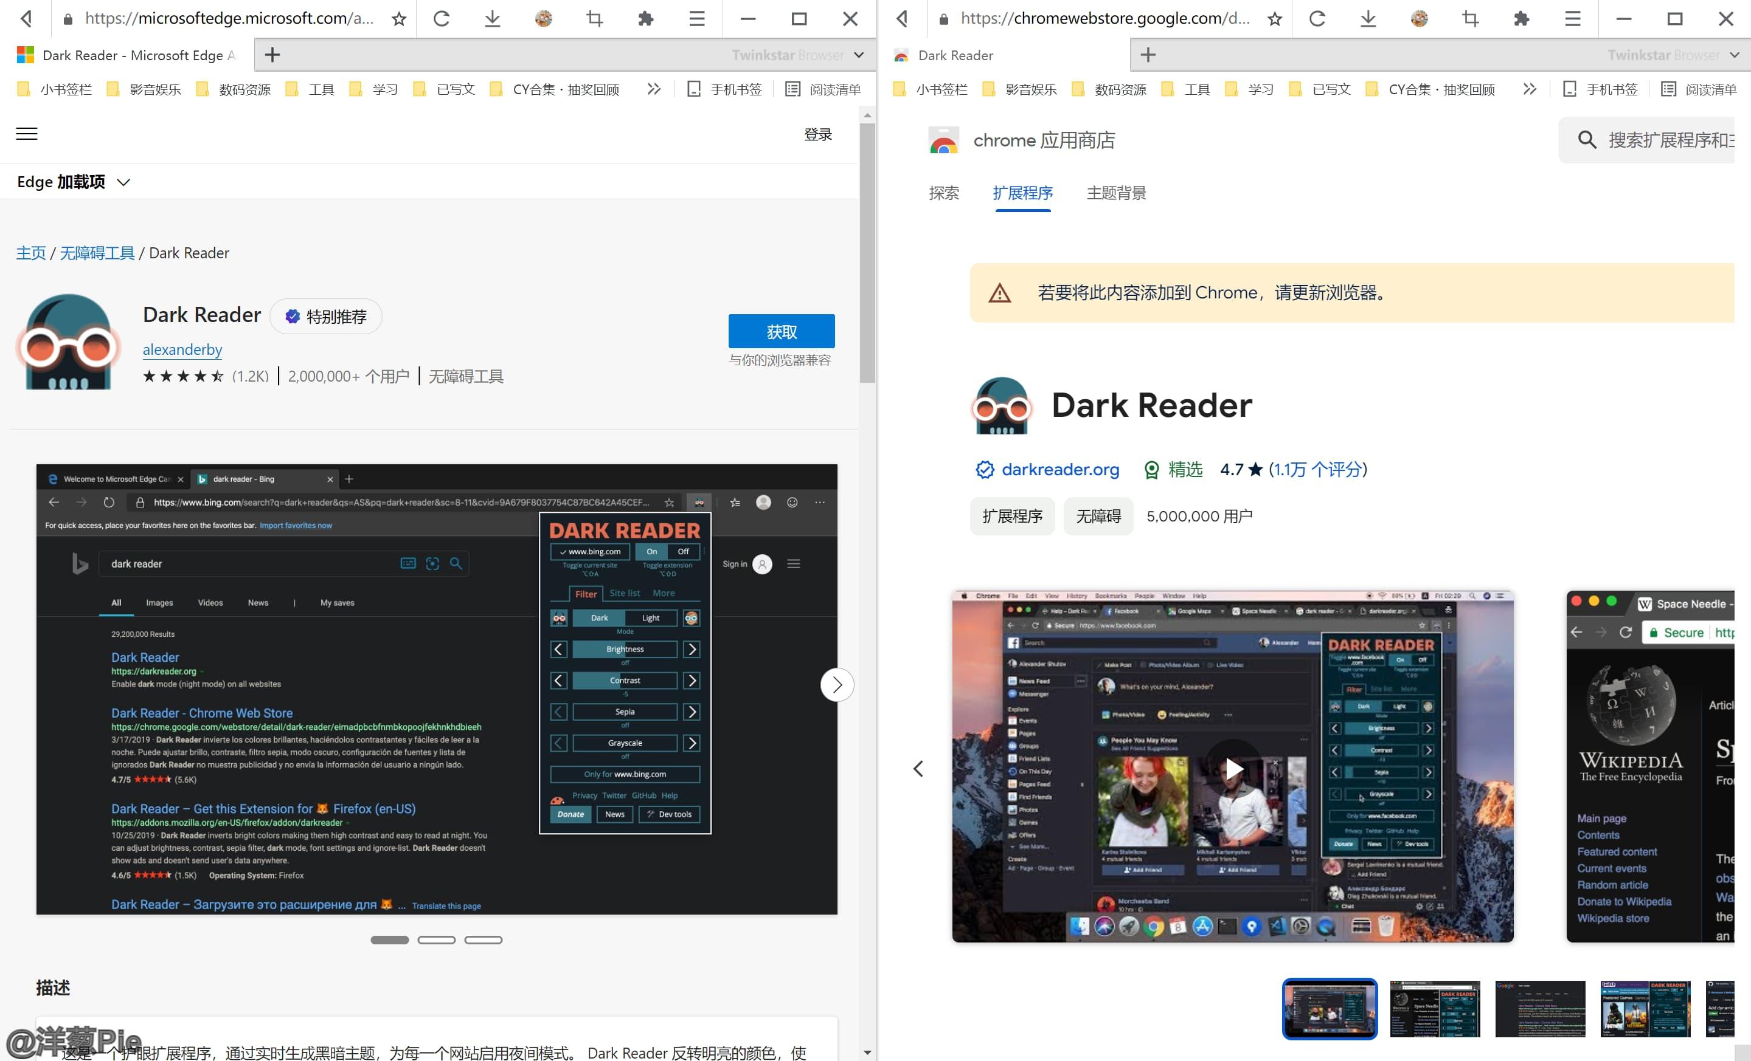The image size is (1751, 1061).
Task: Open the darkreader.org link
Action: point(1059,469)
